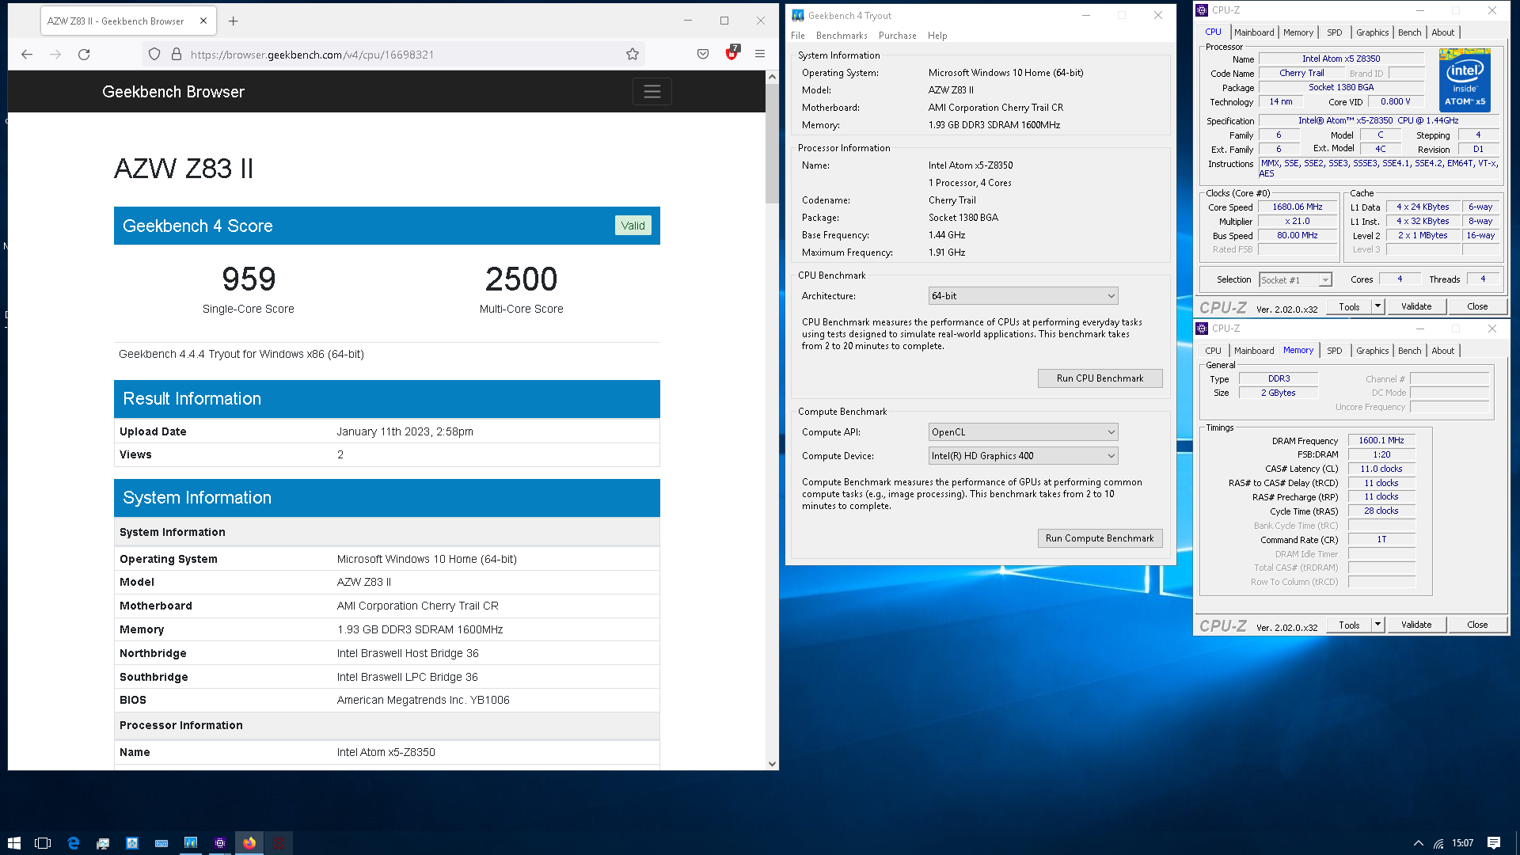Switch to Memory tab in upper CPU-Z
Screen dimensions: 1520x855
click(x=1298, y=32)
